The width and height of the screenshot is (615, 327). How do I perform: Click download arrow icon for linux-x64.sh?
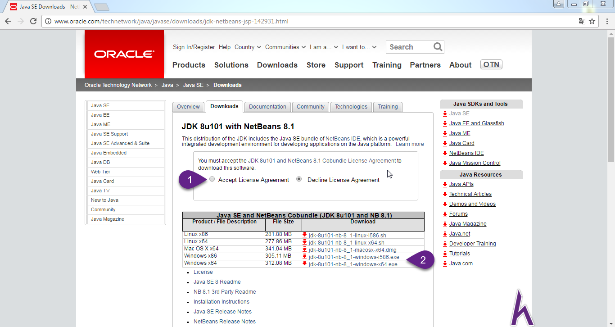(x=305, y=242)
